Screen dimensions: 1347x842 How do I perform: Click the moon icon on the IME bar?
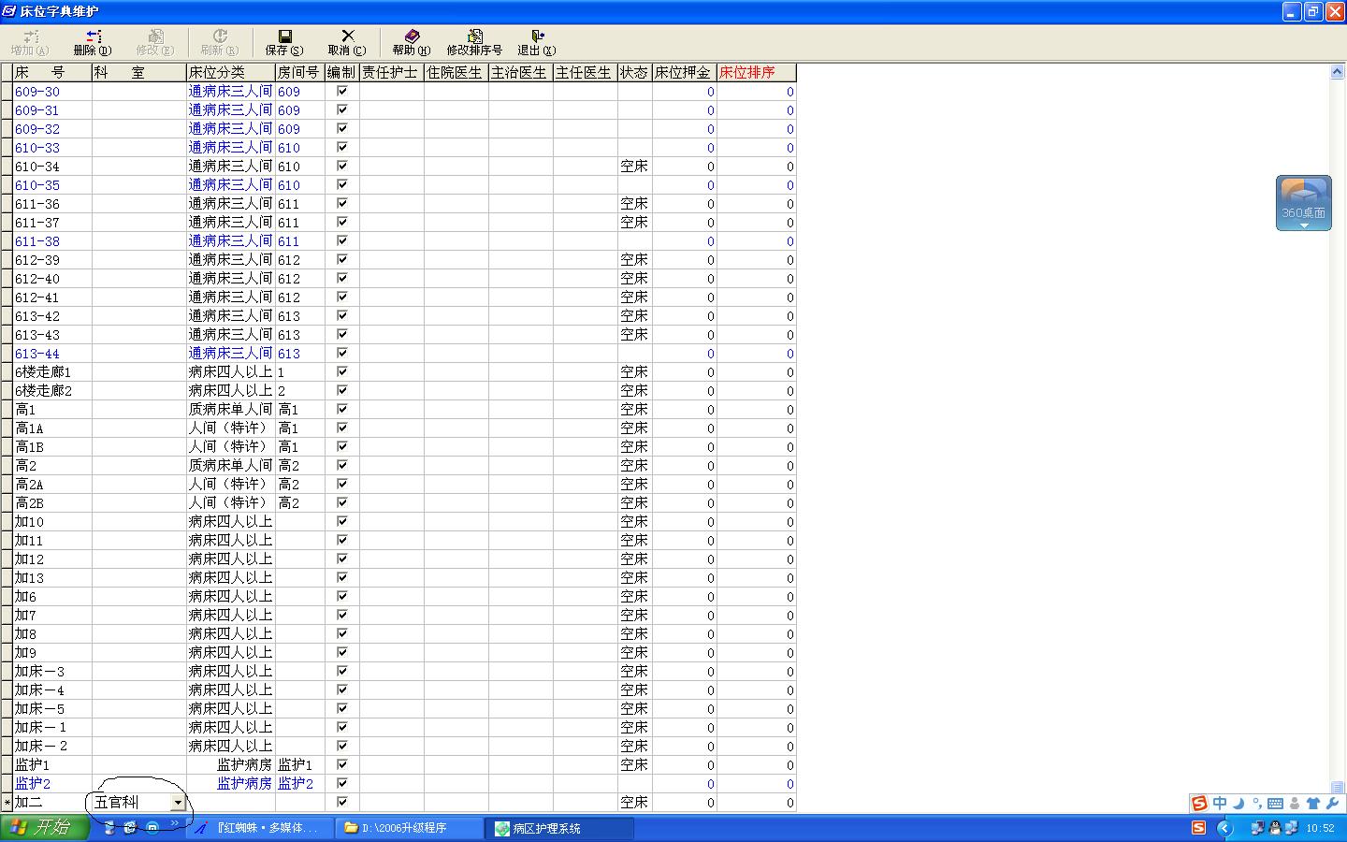(1238, 803)
